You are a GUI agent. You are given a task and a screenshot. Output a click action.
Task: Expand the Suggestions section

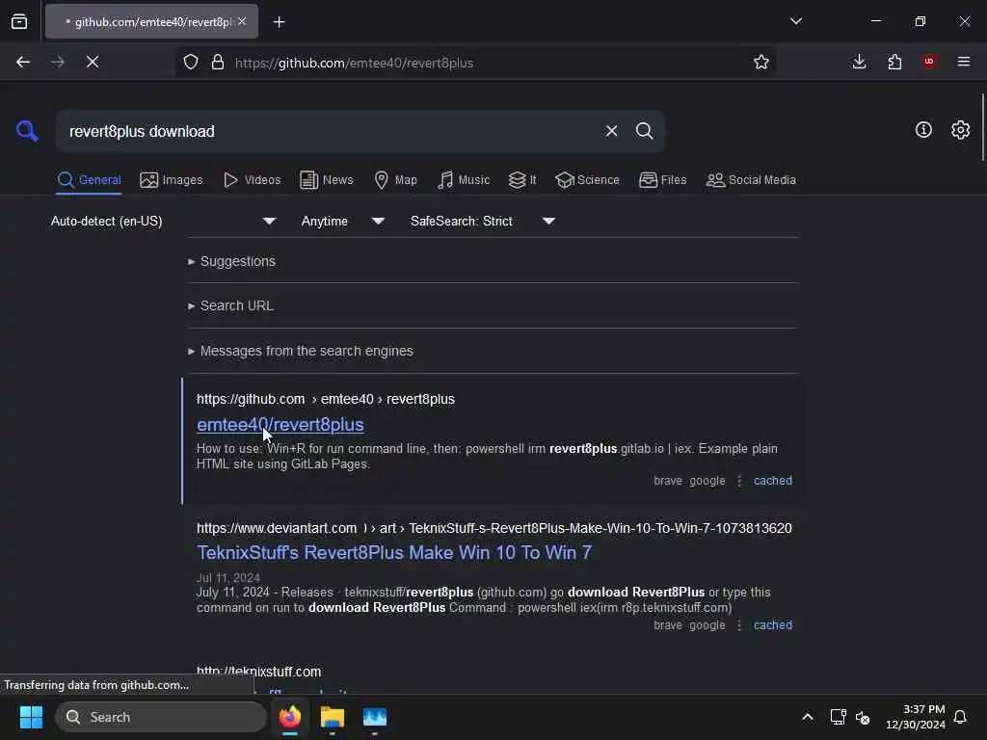pyautogui.click(x=231, y=261)
